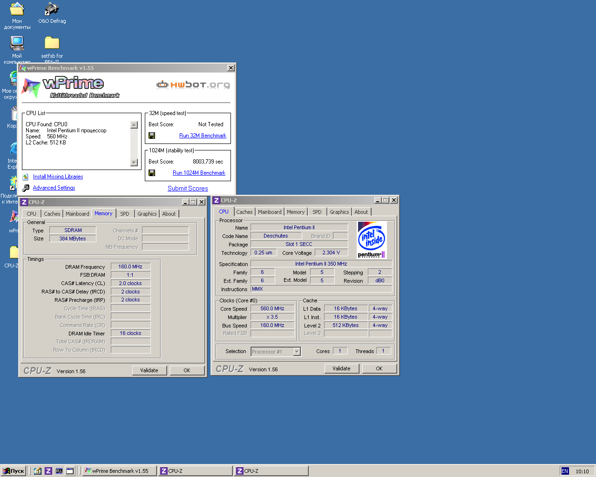Click the 8003,739 sec best score text
The image size is (596, 477).
click(x=208, y=162)
